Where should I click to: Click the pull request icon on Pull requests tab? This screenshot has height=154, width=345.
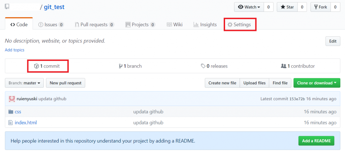click(x=77, y=25)
